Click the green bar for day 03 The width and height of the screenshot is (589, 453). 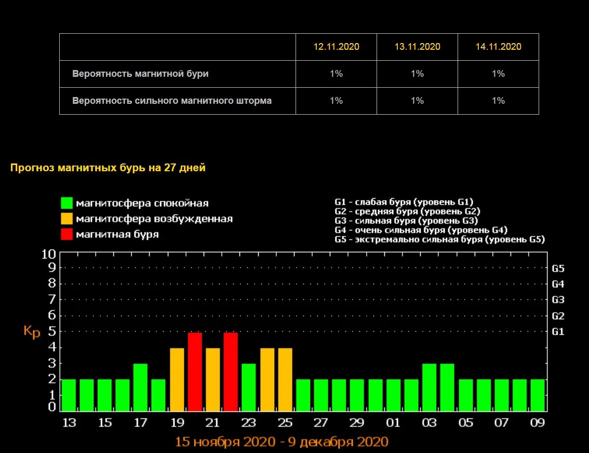(x=430, y=388)
